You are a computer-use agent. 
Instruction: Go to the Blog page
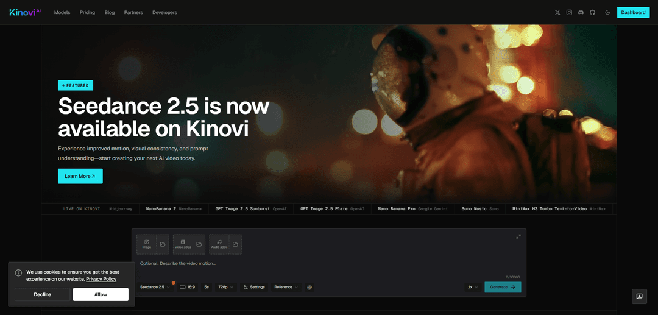pyautogui.click(x=110, y=13)
